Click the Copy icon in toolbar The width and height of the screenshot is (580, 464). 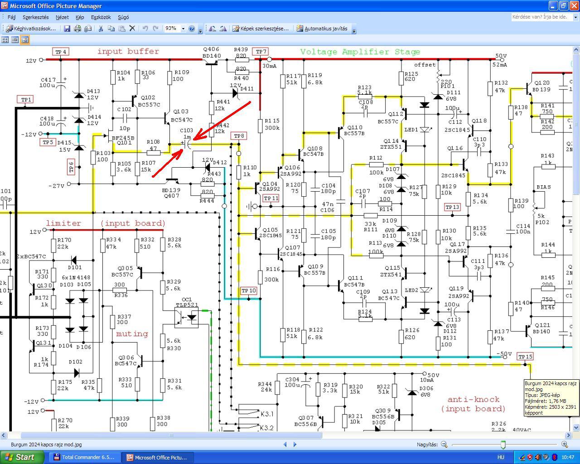click(111, 29)
